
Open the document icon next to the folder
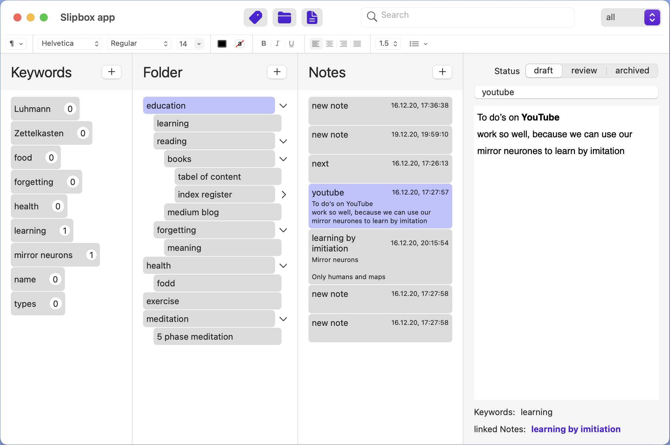click(x=312, y=17)
